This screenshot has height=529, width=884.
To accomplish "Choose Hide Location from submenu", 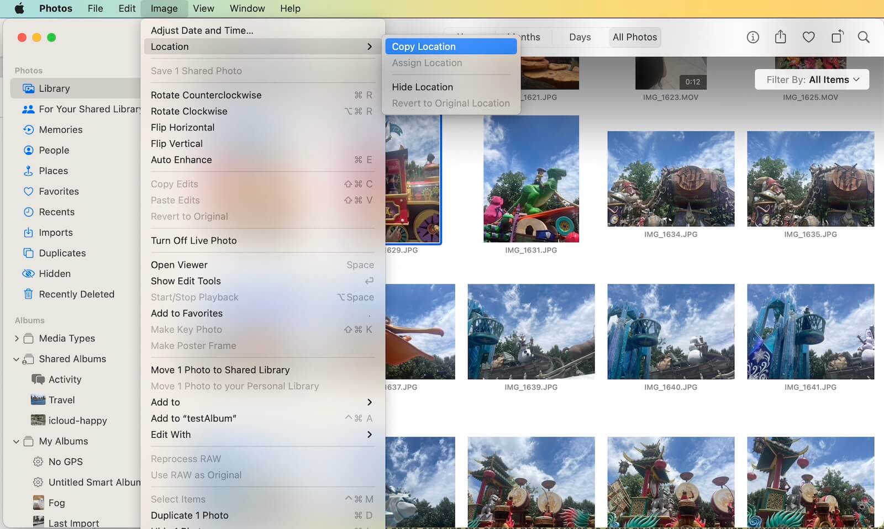I will point(451,87).
